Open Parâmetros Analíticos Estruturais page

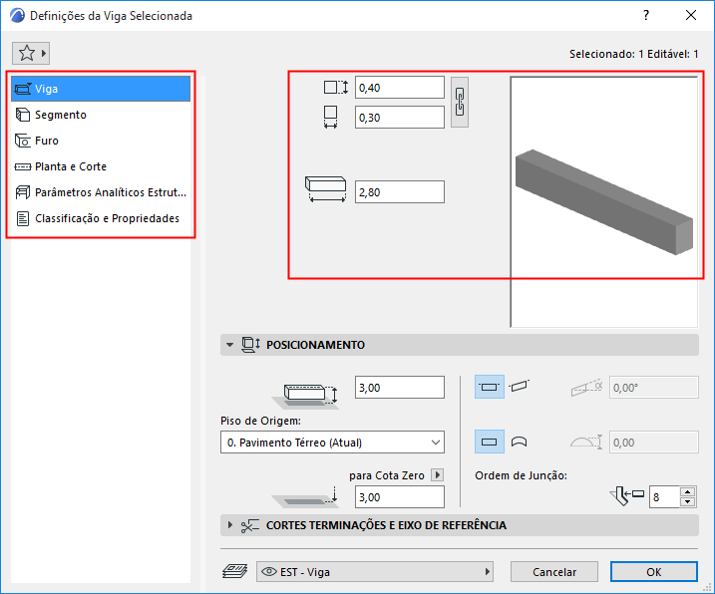click(101, 192)
